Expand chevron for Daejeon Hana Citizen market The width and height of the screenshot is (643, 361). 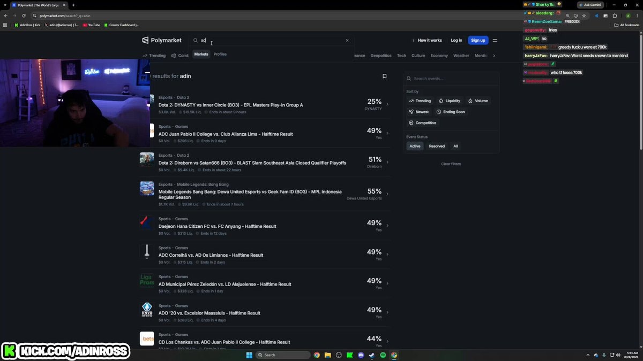387,226
